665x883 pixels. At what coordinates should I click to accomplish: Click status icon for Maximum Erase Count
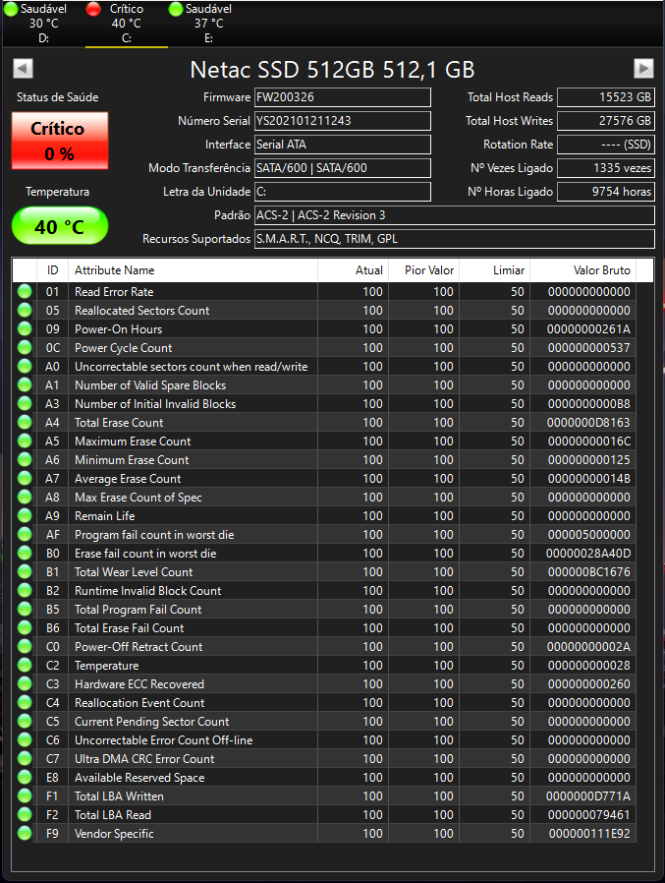pos(25,441)
